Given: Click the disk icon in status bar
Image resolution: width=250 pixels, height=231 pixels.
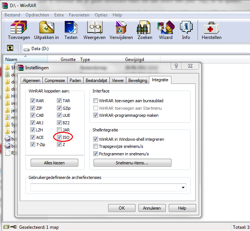Looking at the screenshot, I should click(6, 227).
